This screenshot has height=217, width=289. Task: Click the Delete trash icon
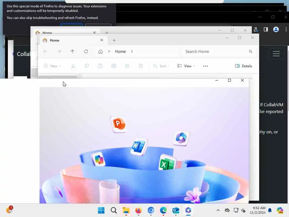pyautogui.click(x=141, y=66)
